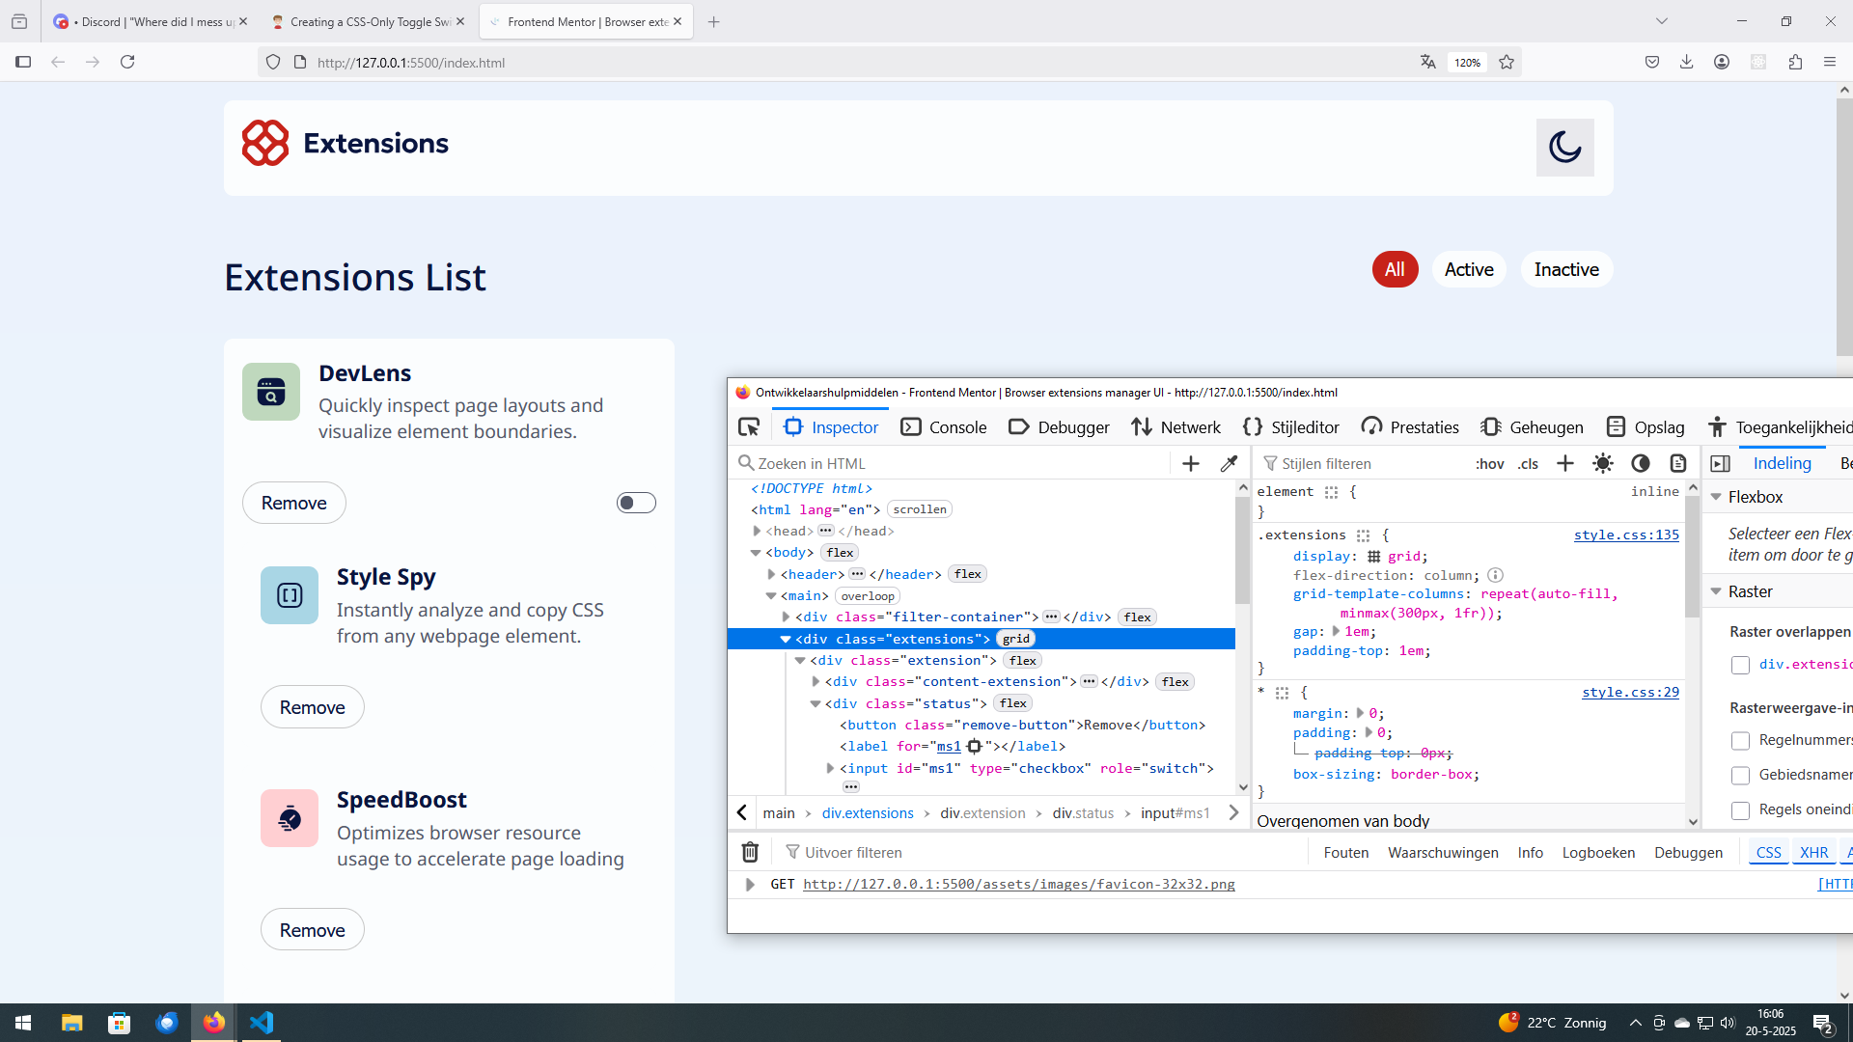Click the Zoeken in HTML search field

click(955, 464)
